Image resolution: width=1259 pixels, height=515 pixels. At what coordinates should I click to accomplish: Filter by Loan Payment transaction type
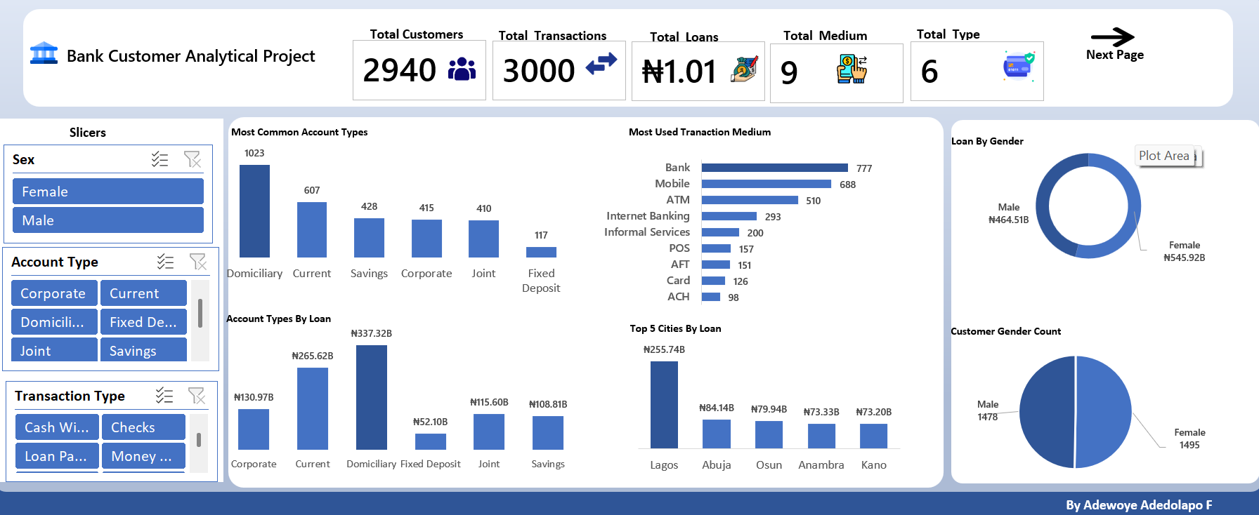point(57,455)
